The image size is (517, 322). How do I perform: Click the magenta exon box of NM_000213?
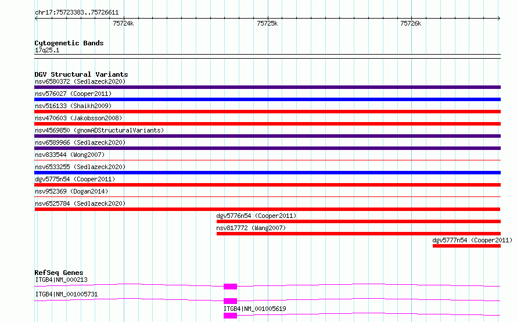(230, 287)
